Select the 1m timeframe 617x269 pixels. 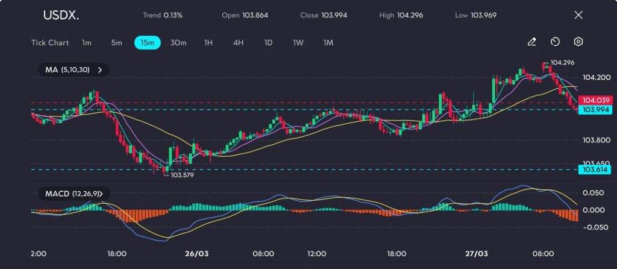(87, 43)
